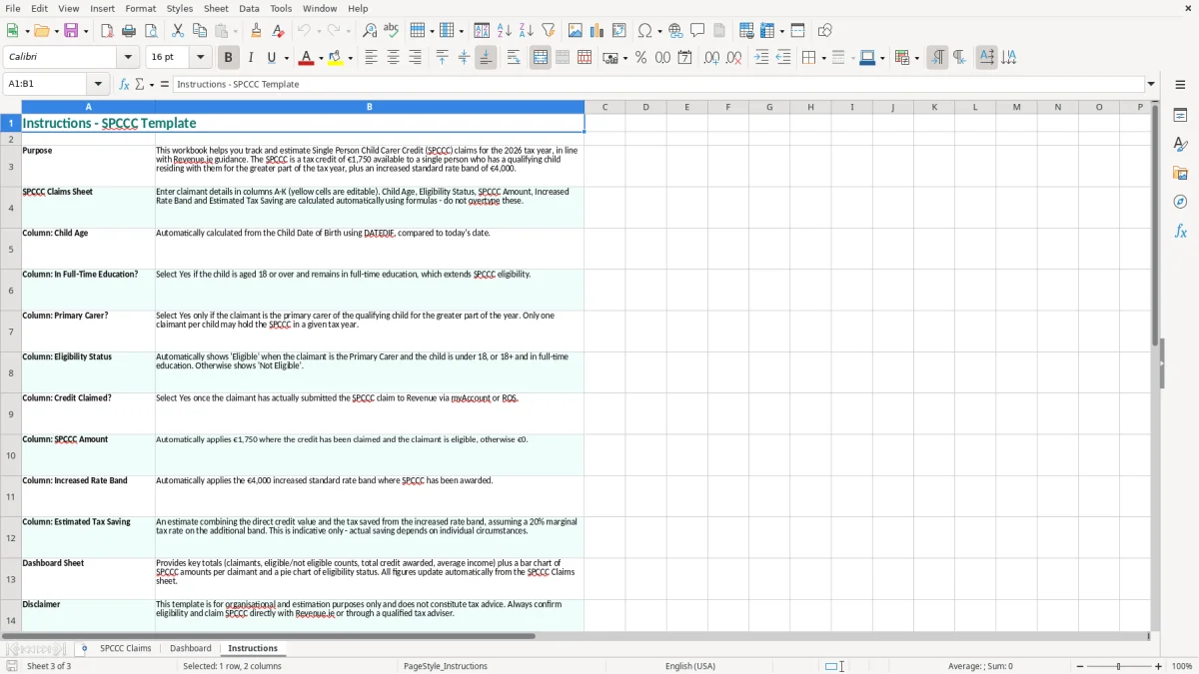
Task: Open the Borders dropdown arrow
Action: click(x=822, y=58)
